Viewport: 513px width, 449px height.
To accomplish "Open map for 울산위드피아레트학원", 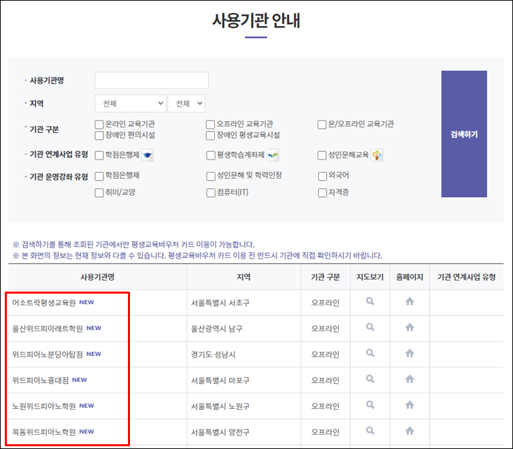I will tap(370, 327).
